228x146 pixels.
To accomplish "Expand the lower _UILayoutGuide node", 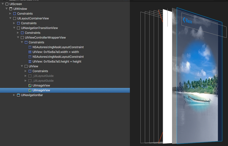I will tap(25, 81).
